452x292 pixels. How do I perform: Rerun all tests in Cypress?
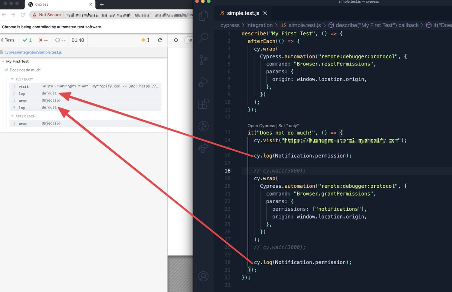(160, 40)
